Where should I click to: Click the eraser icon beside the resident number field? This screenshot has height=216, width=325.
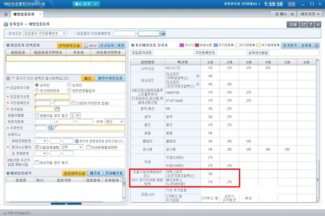pyautogui.click(x=163, y=33)
